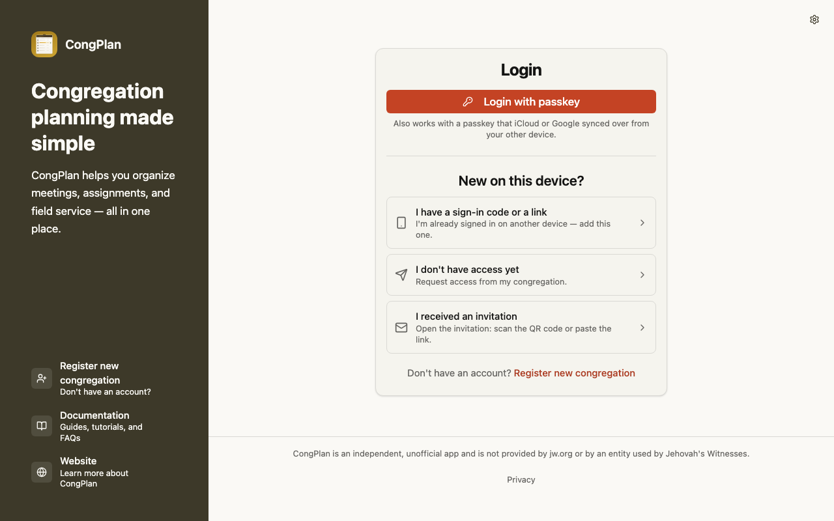Open the Privacy link in footer
Screen dimensions: 834x521
(x=521, y=480)
